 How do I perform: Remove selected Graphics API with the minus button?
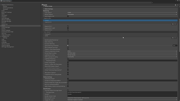pos(175,24)
